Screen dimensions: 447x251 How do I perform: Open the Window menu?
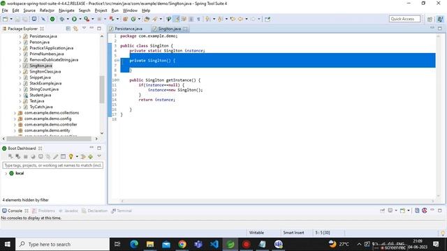click(x=130, y=10)
